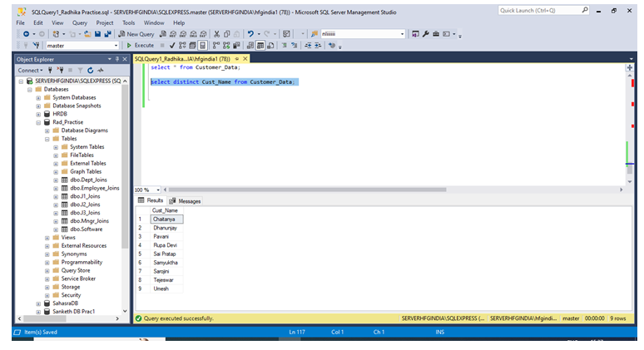Click the New Query toolbar button

coord(136,34)
